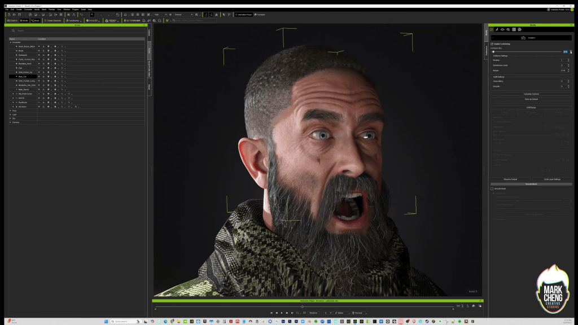Viewport: 578px width, 325px height.
Task: Click the Open Project toolbar icon
Action: [x=14, y=15]
